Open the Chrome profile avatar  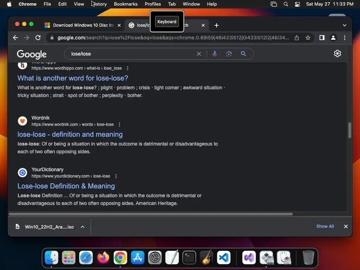point(333,38)
